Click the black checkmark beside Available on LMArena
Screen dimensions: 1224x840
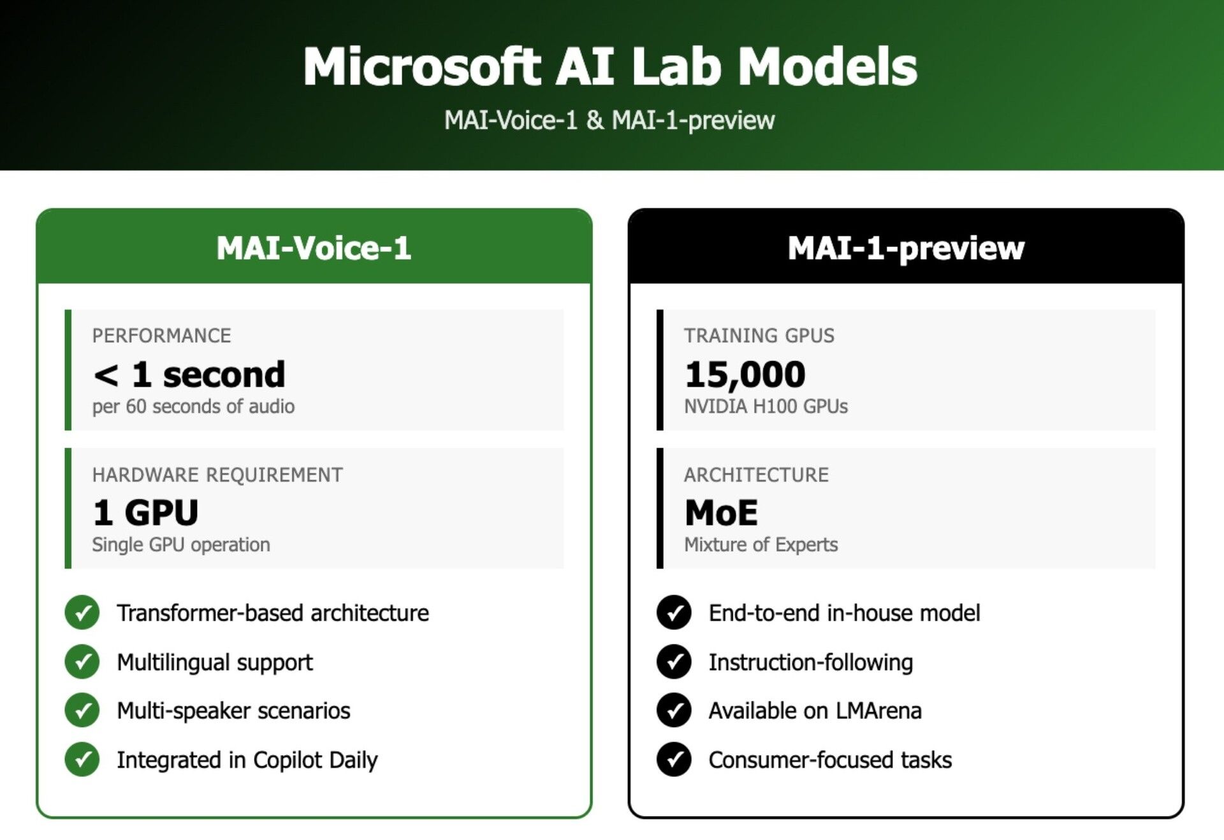tap(674, 710)
